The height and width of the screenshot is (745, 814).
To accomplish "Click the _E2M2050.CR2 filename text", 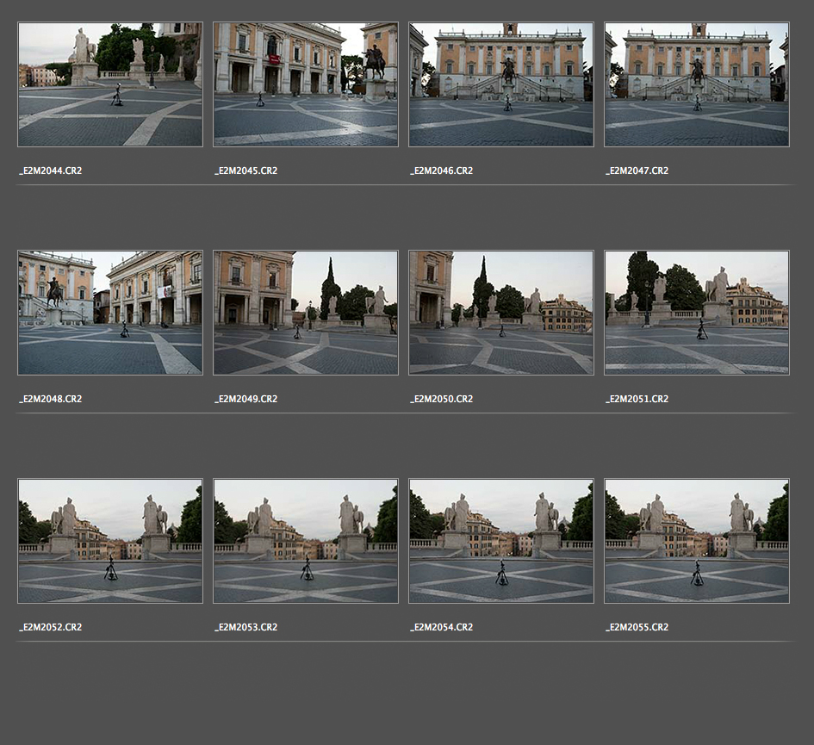I will [x=441, y=400].
